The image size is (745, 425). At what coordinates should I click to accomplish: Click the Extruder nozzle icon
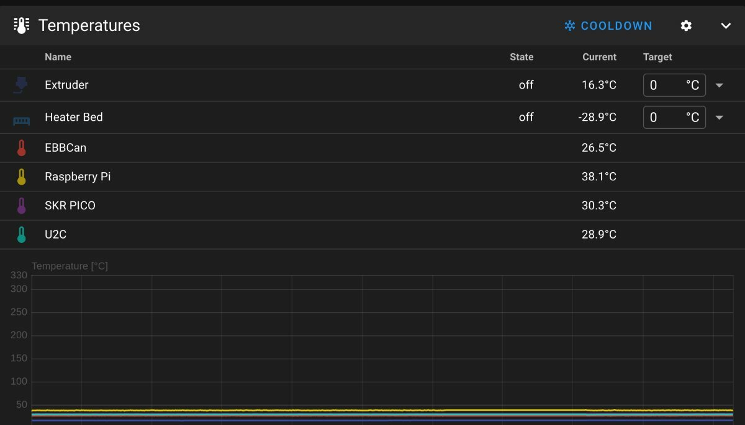tap(21, 85)
